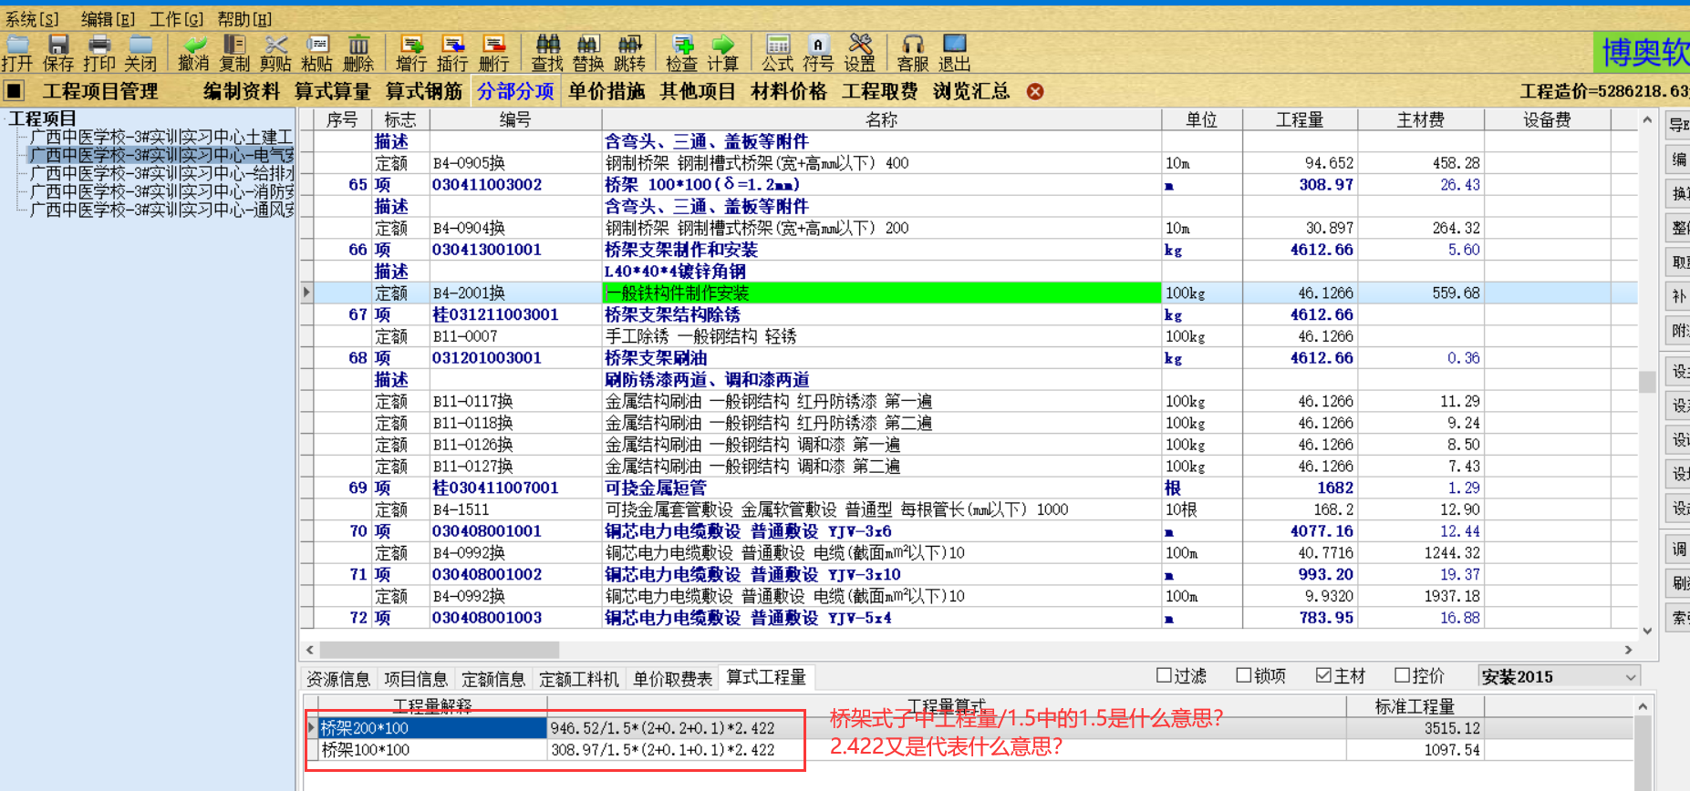Click the 复制 (Copy) toolbar icon
The width and height of the screenshot is (1690, 791).
point(234,53)
